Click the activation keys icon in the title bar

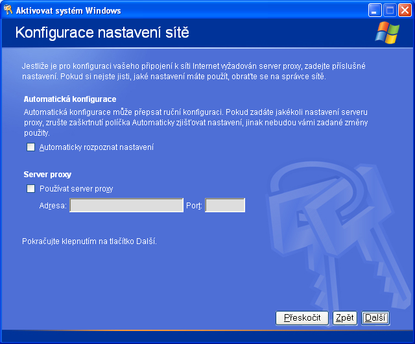click(x=8, y=10)
